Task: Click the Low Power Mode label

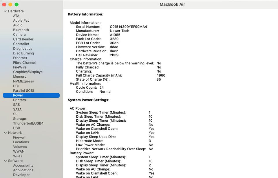Action: click(90, 145)
